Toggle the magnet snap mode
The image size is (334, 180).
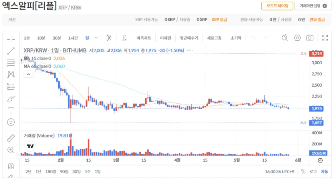pyautogui.click(x=11, y=166)
